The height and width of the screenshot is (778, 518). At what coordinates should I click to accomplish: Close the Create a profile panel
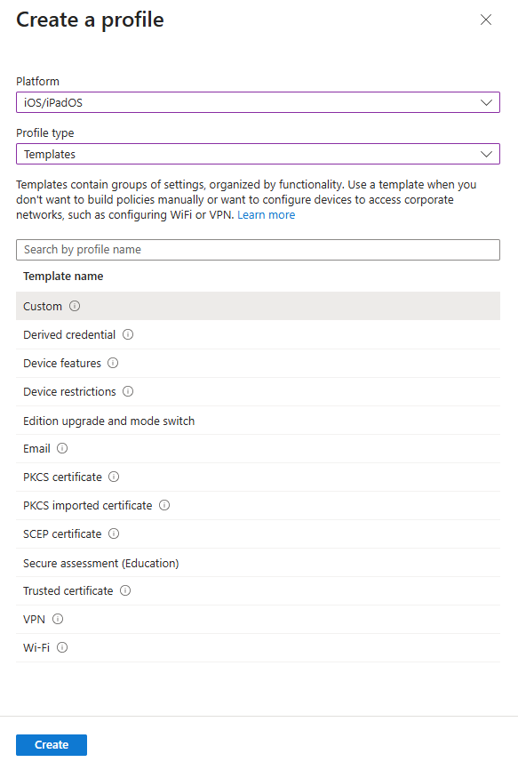(486, 20)
